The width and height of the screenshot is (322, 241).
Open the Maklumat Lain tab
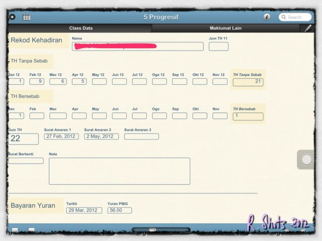click(225, 28)
